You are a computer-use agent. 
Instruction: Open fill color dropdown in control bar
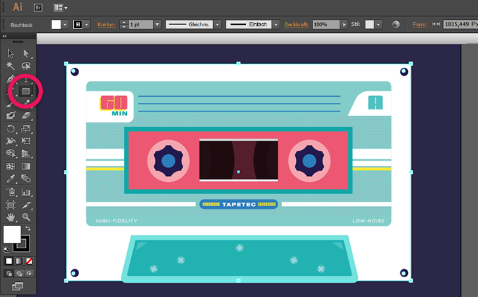tap(65, 24)
